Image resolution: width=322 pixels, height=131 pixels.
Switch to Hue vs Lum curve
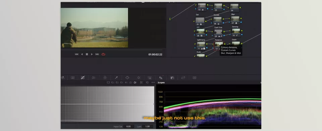tap(121, 82)
